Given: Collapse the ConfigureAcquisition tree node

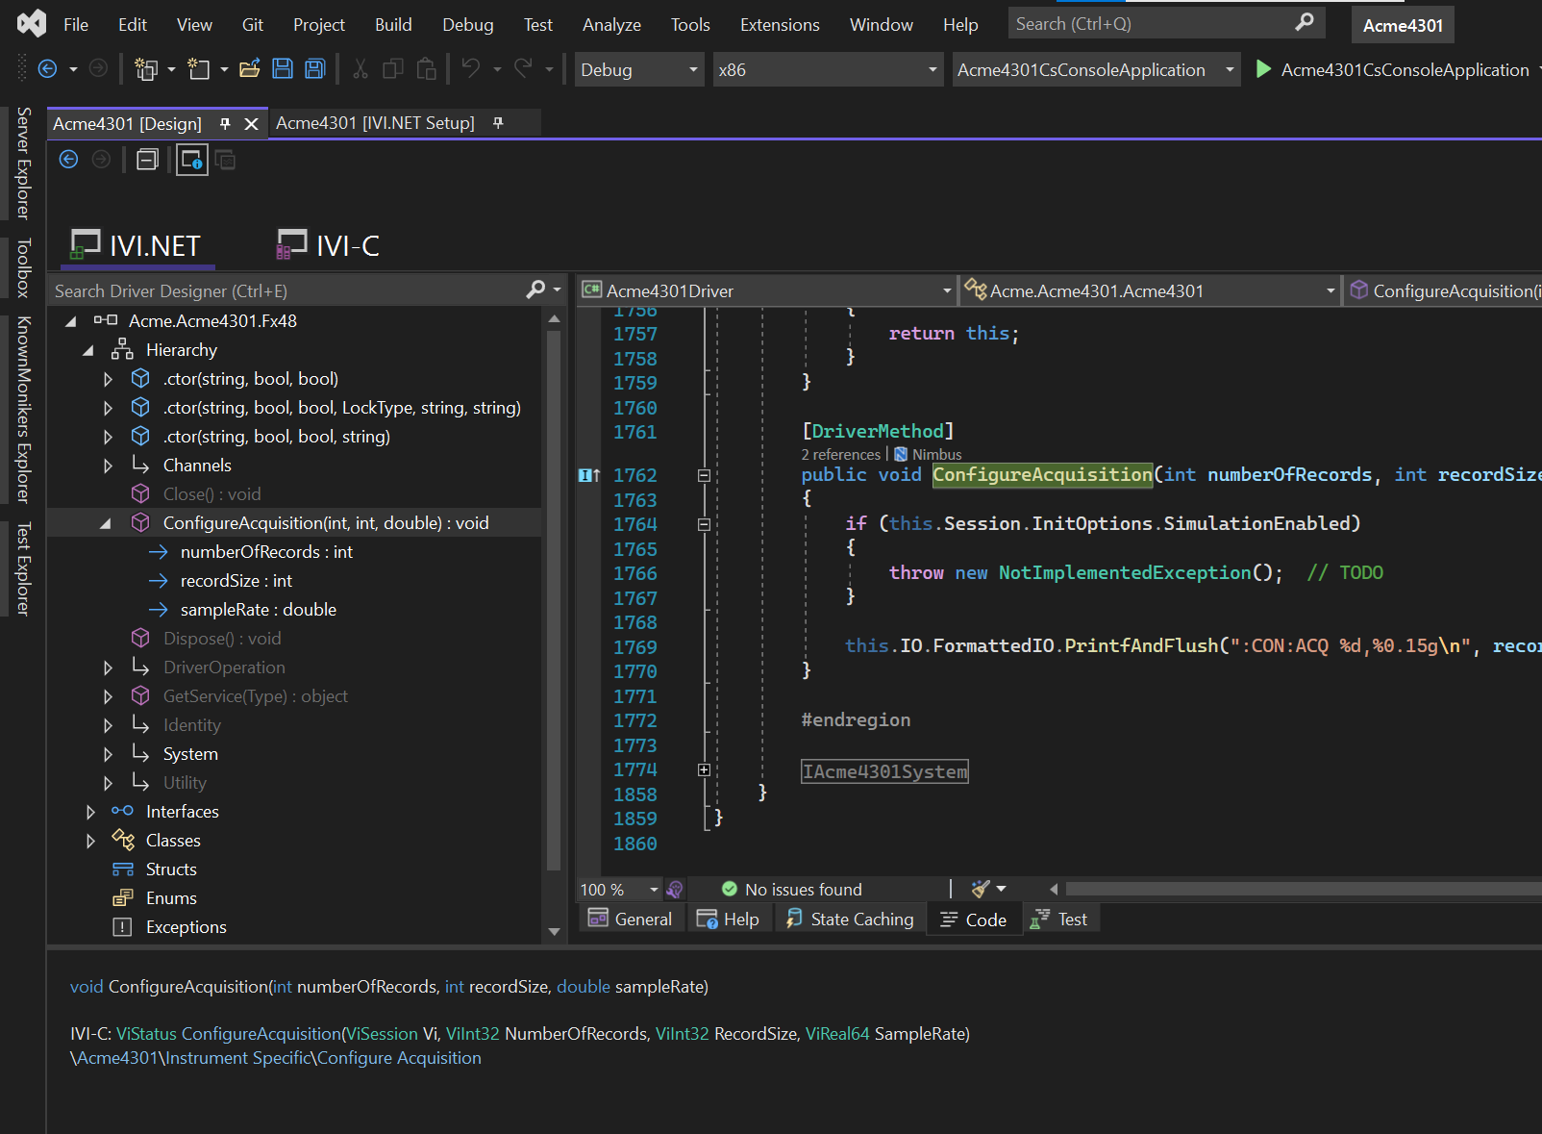Looking at the screenshot, I should pos(106,523).
